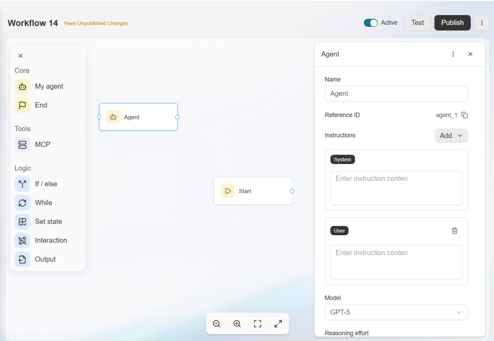Click the Start node output port
Viewport: 494px width, 341px height.
[292, 191]
